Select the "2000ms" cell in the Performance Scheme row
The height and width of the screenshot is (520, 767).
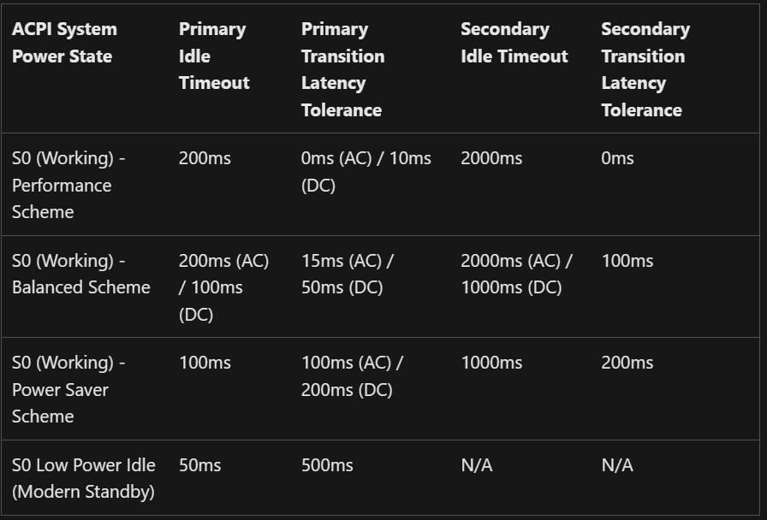(491, 158)
